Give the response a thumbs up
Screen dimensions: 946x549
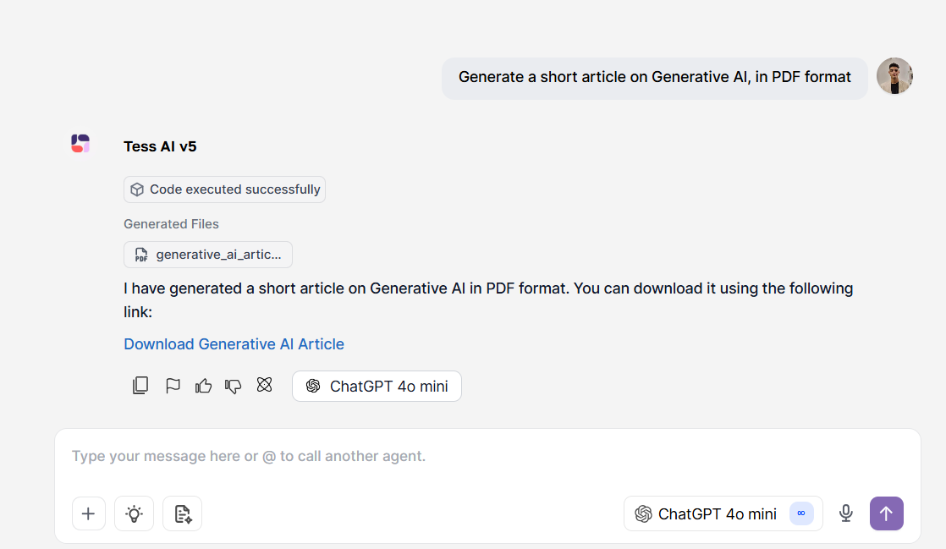click(x=203, y=386)
